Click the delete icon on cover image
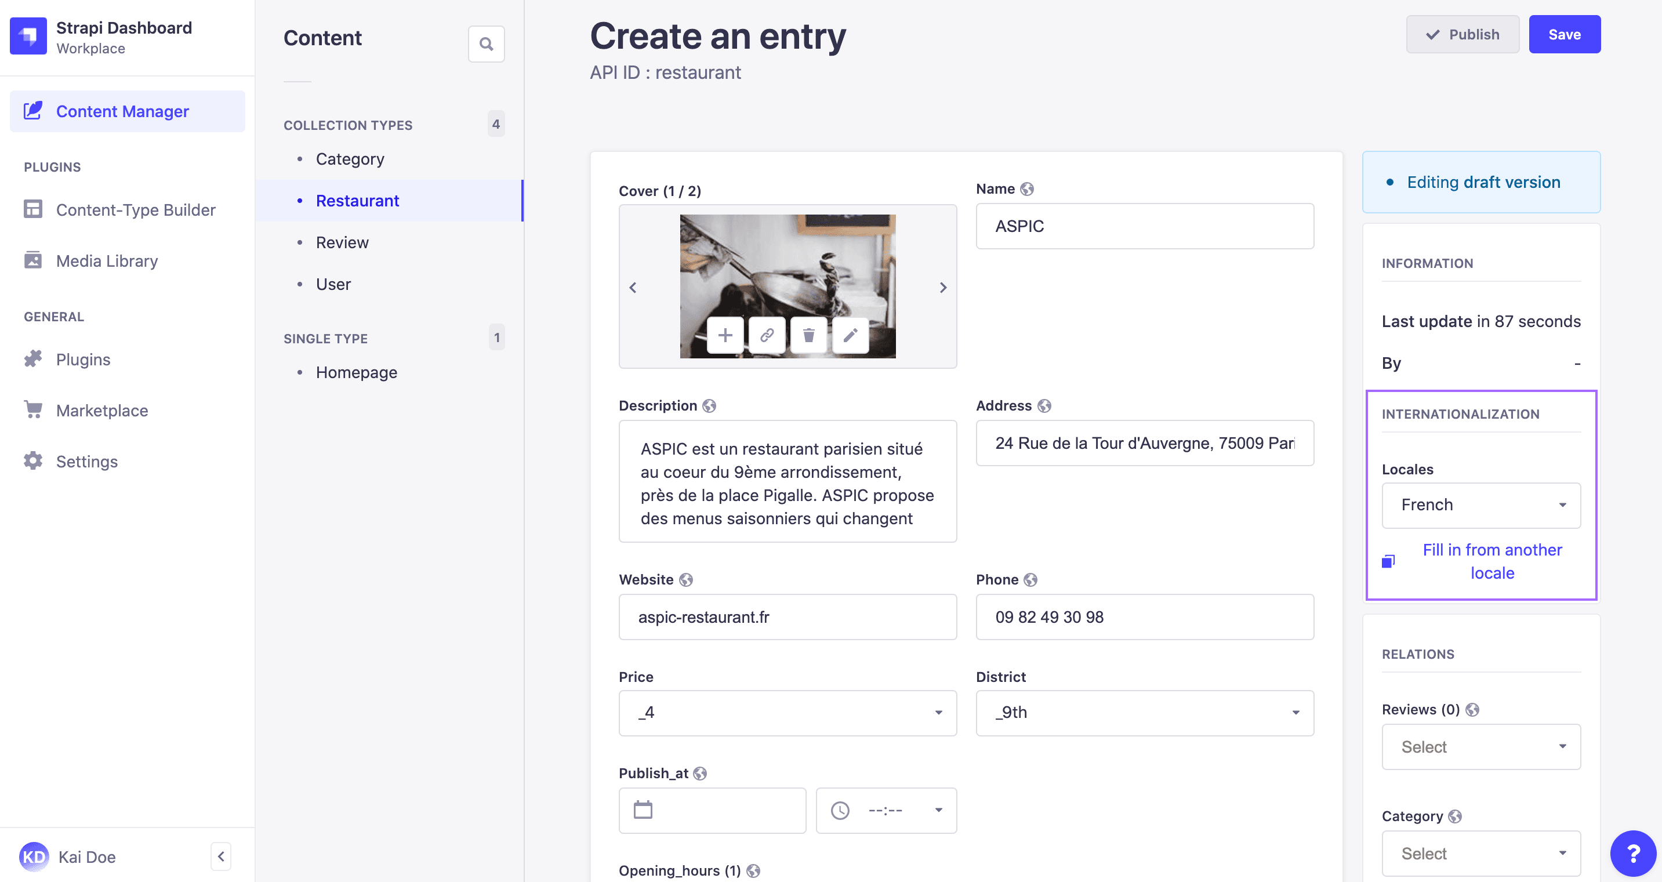1662x882 pixels. pyautogui.click(x=808, y=335)
